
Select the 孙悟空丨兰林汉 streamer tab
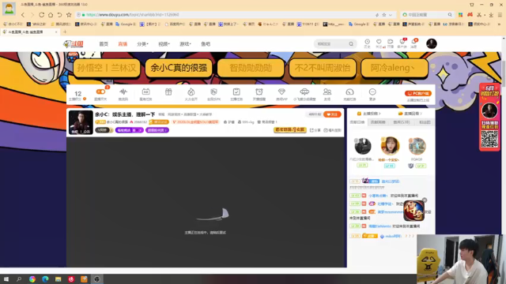[x=107, y=68]
